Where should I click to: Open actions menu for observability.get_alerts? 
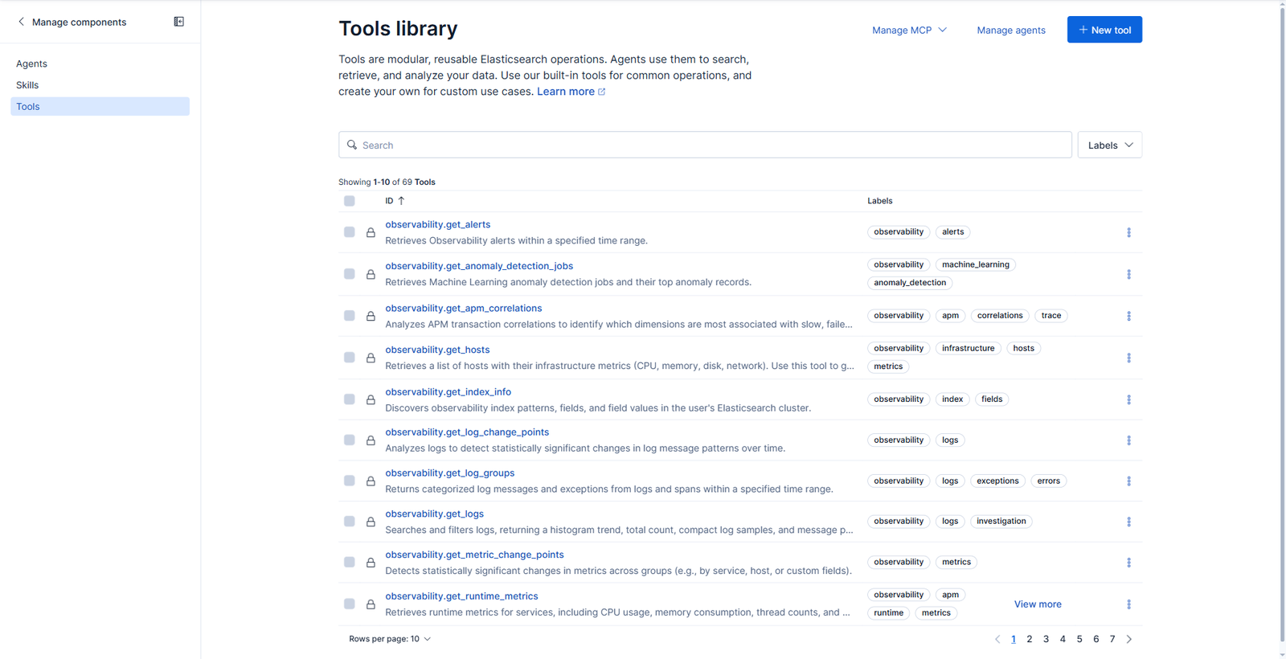point(1128,232)
